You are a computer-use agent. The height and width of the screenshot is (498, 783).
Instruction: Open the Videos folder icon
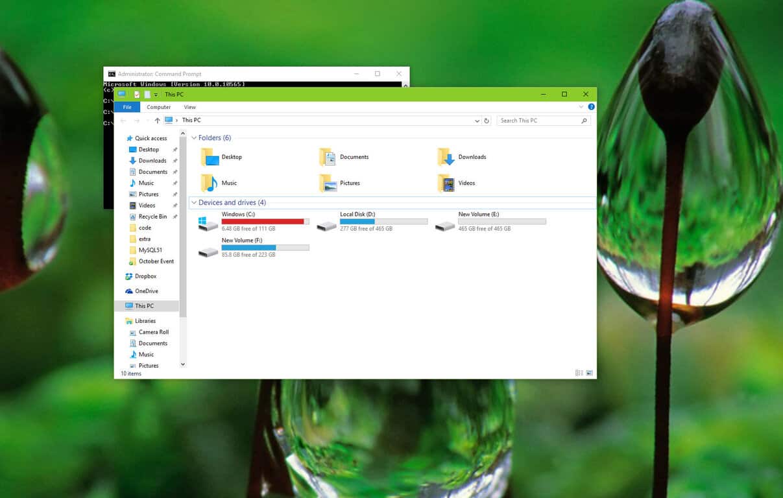446,184
